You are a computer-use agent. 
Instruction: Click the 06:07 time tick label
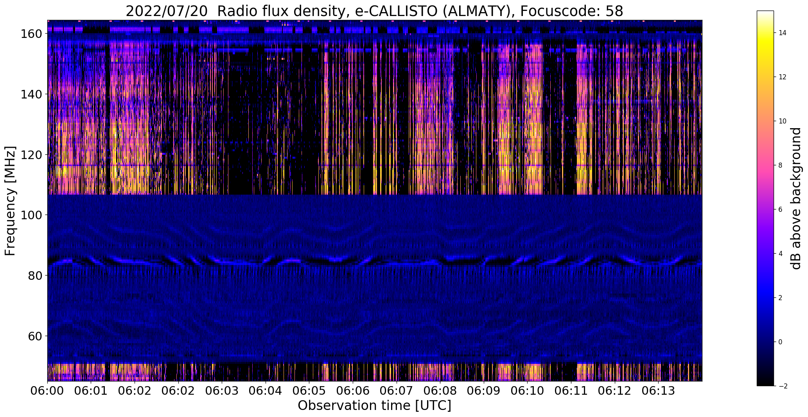[x=397, y=391]
